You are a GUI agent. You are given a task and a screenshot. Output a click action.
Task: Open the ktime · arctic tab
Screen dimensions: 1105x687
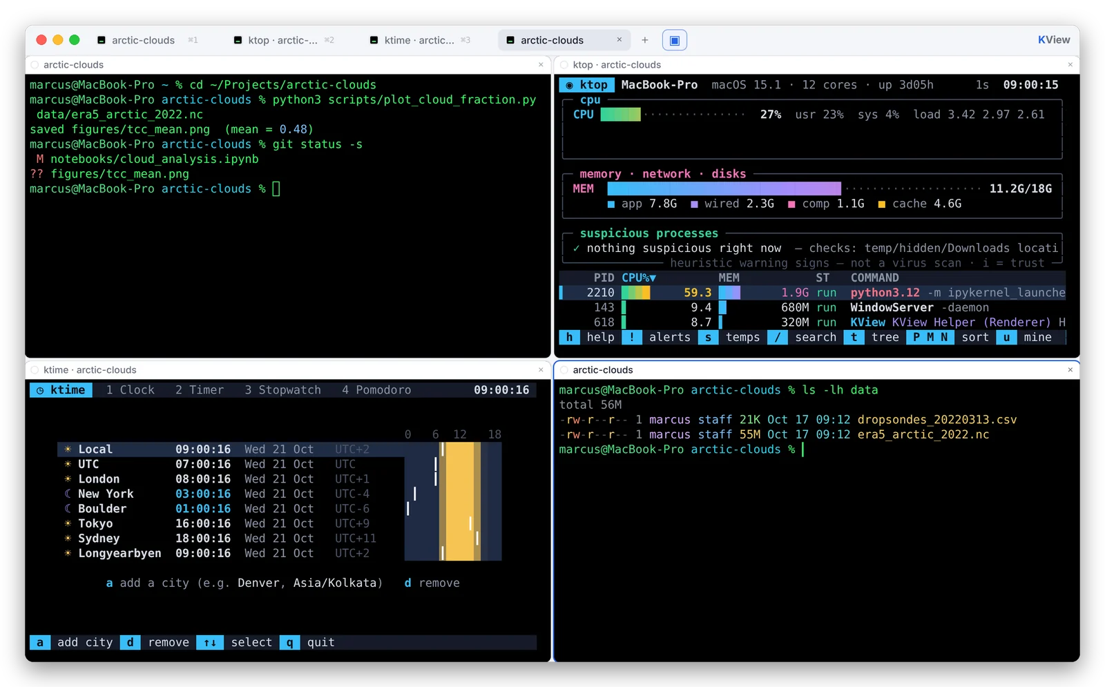click(419, 40)
